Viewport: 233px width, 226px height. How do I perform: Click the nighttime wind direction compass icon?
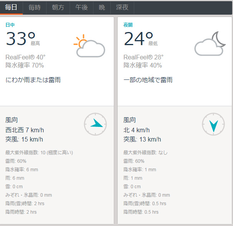coord(213,124)
